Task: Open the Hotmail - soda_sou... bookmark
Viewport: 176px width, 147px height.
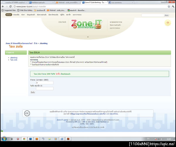Action: click(x=56, y=10)
